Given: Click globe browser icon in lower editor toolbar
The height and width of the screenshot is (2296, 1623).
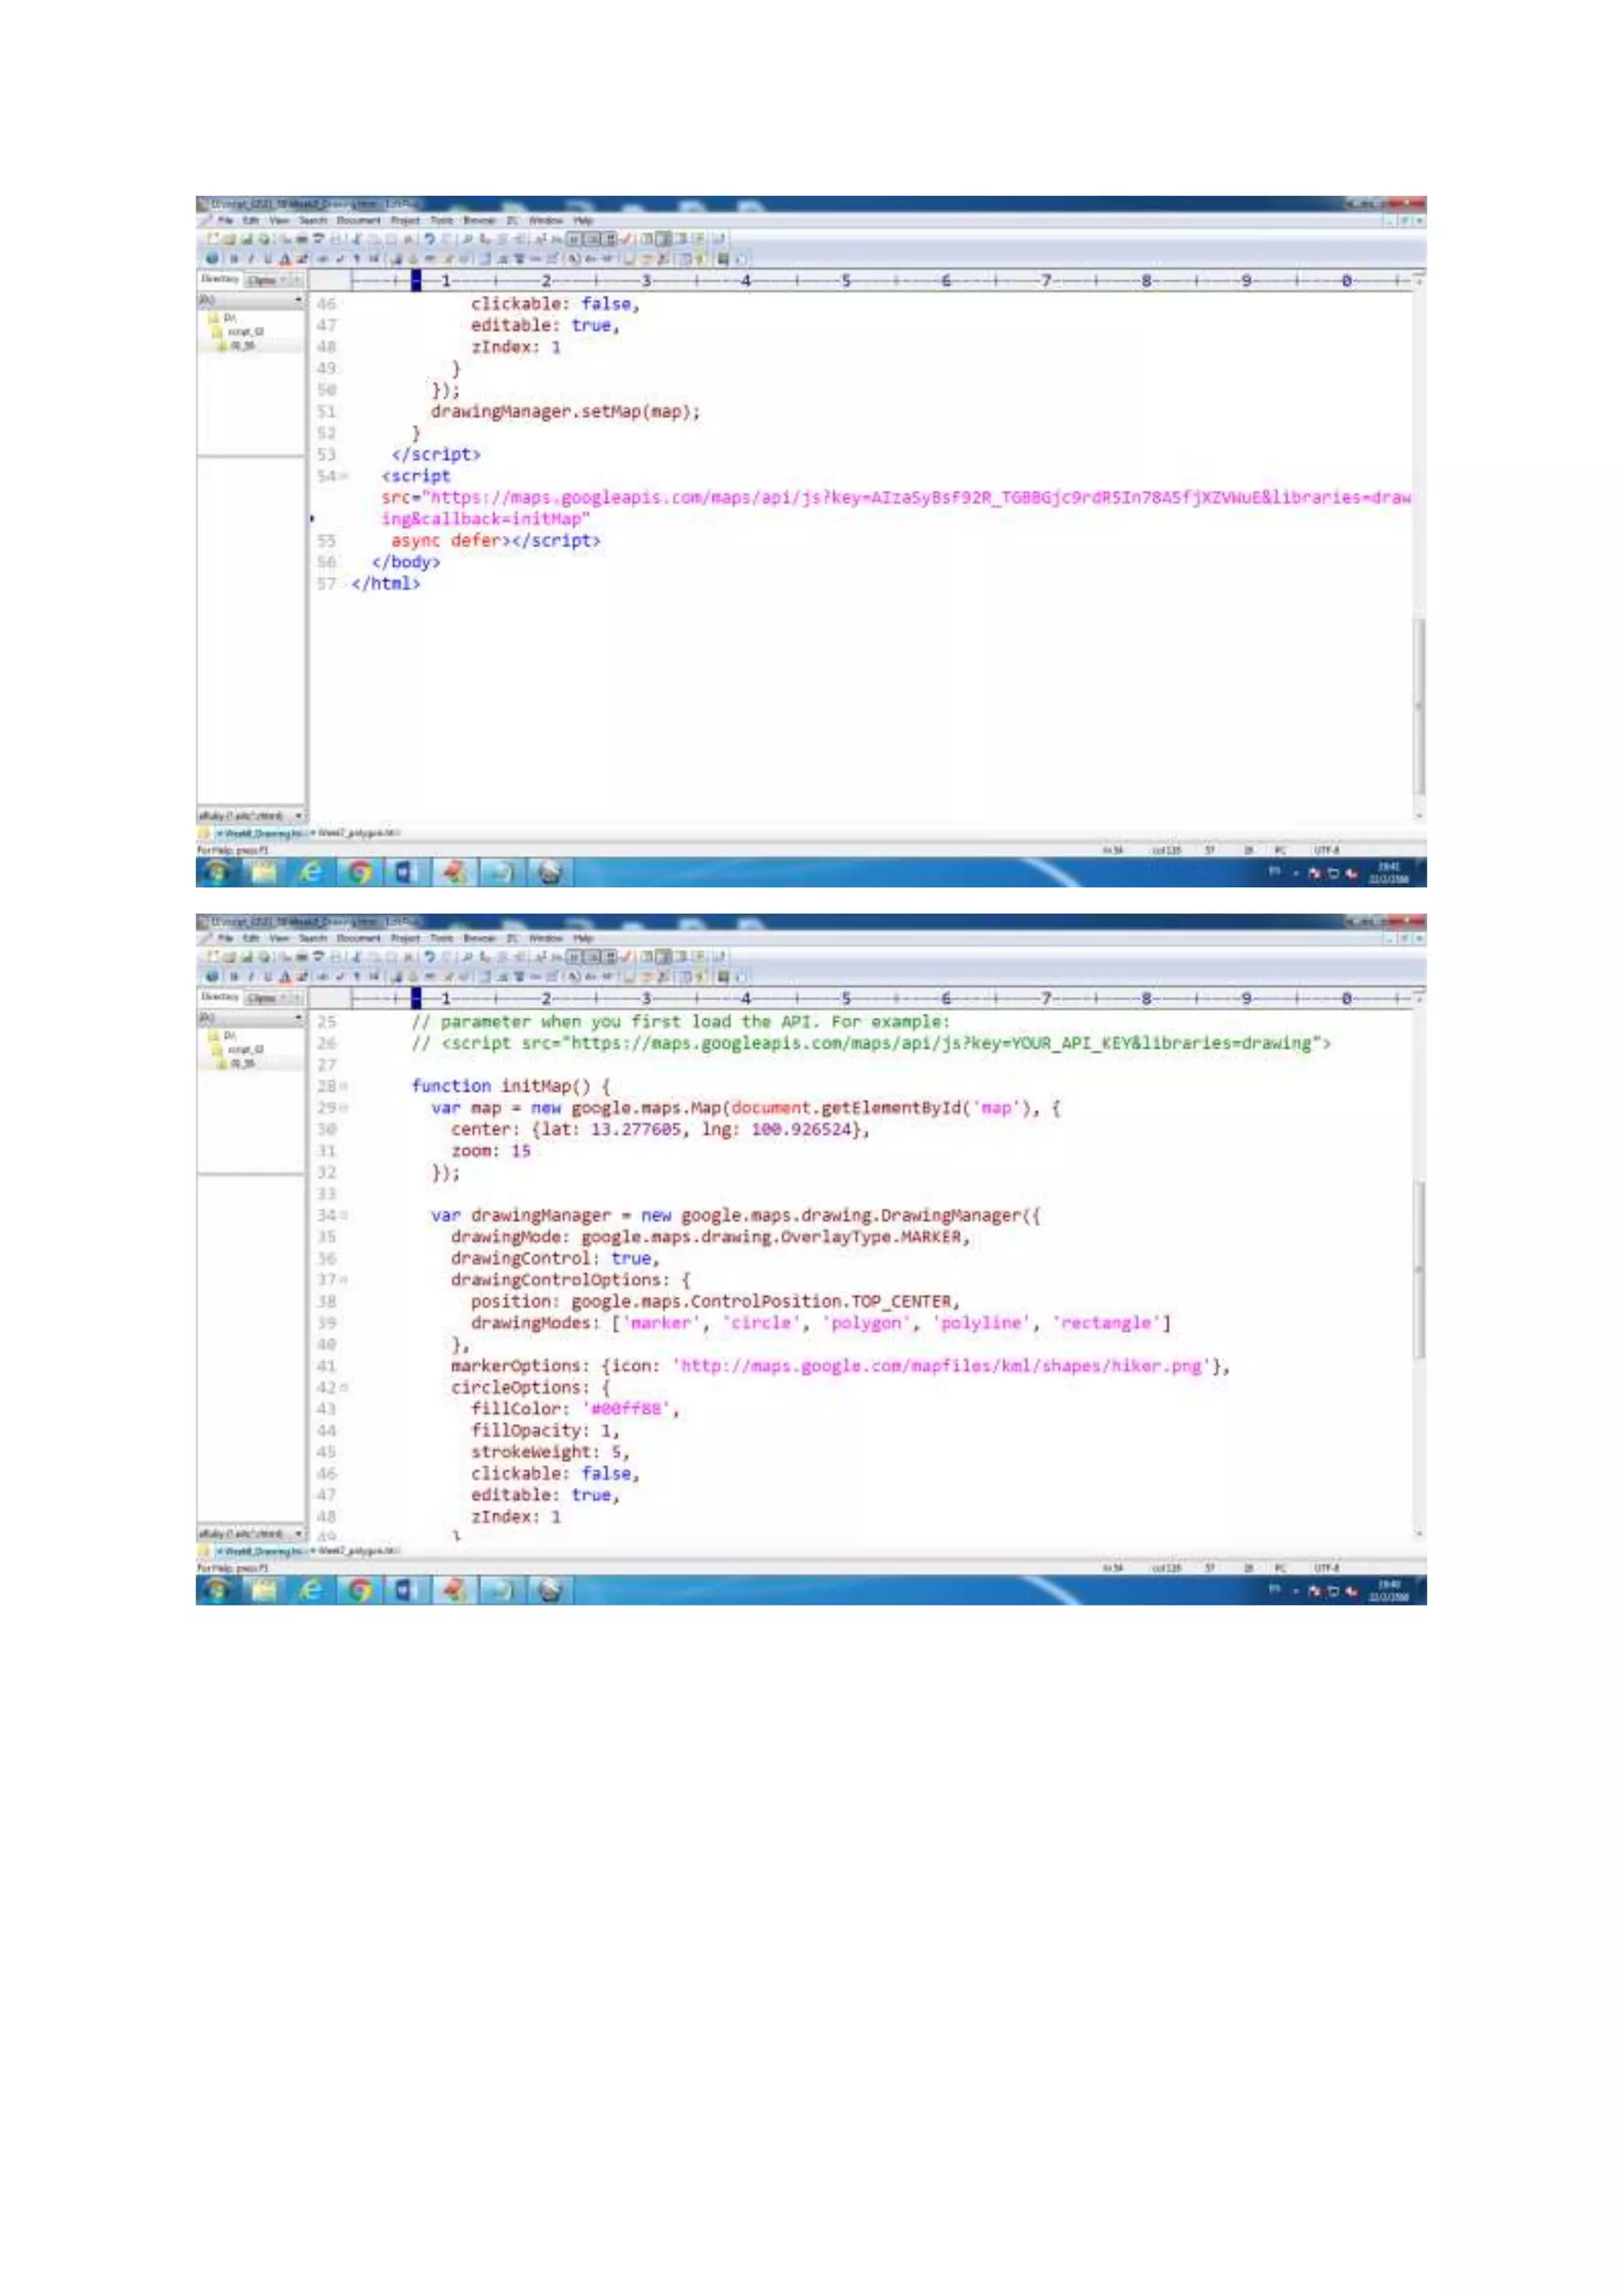Looking at the screenshot, I should click(212, 976).
